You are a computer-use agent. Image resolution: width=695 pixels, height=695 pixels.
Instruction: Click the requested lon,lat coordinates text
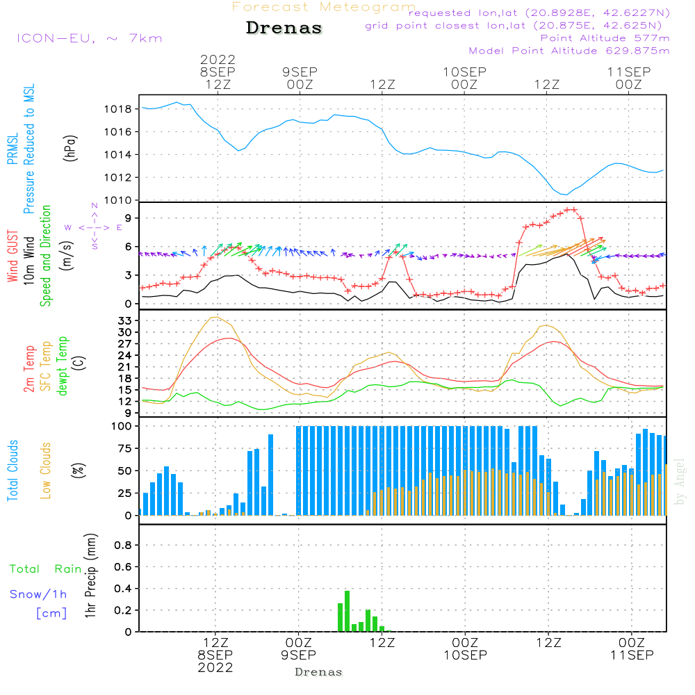(539, 13)
